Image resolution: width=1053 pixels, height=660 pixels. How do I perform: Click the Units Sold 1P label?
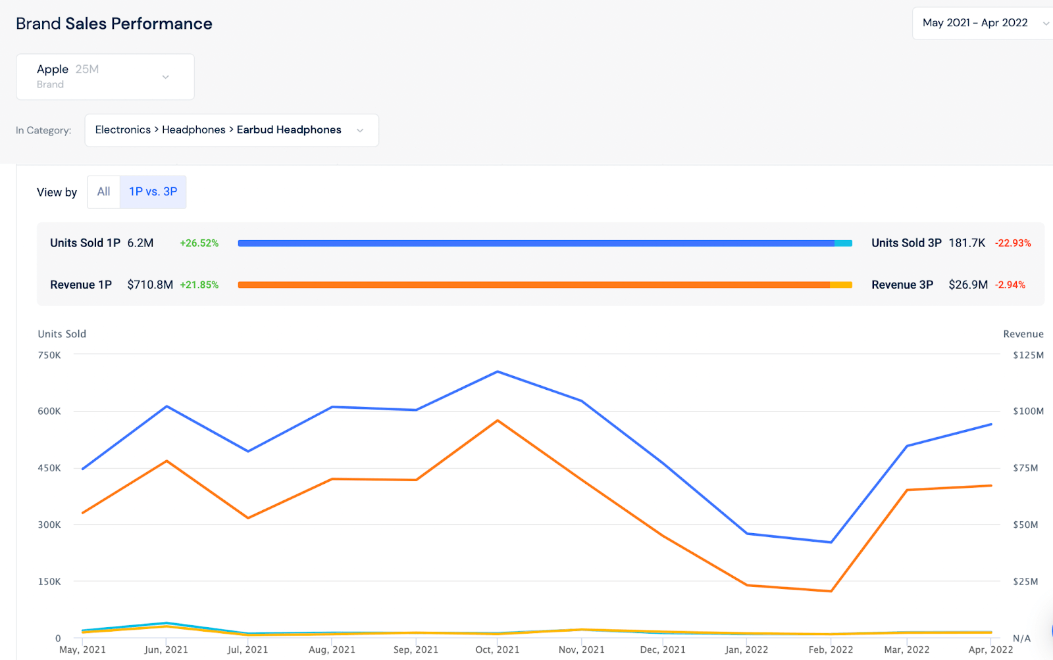click(x=85, y=243)
